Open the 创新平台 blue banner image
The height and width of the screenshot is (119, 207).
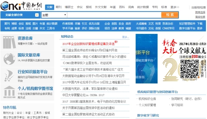147,59
